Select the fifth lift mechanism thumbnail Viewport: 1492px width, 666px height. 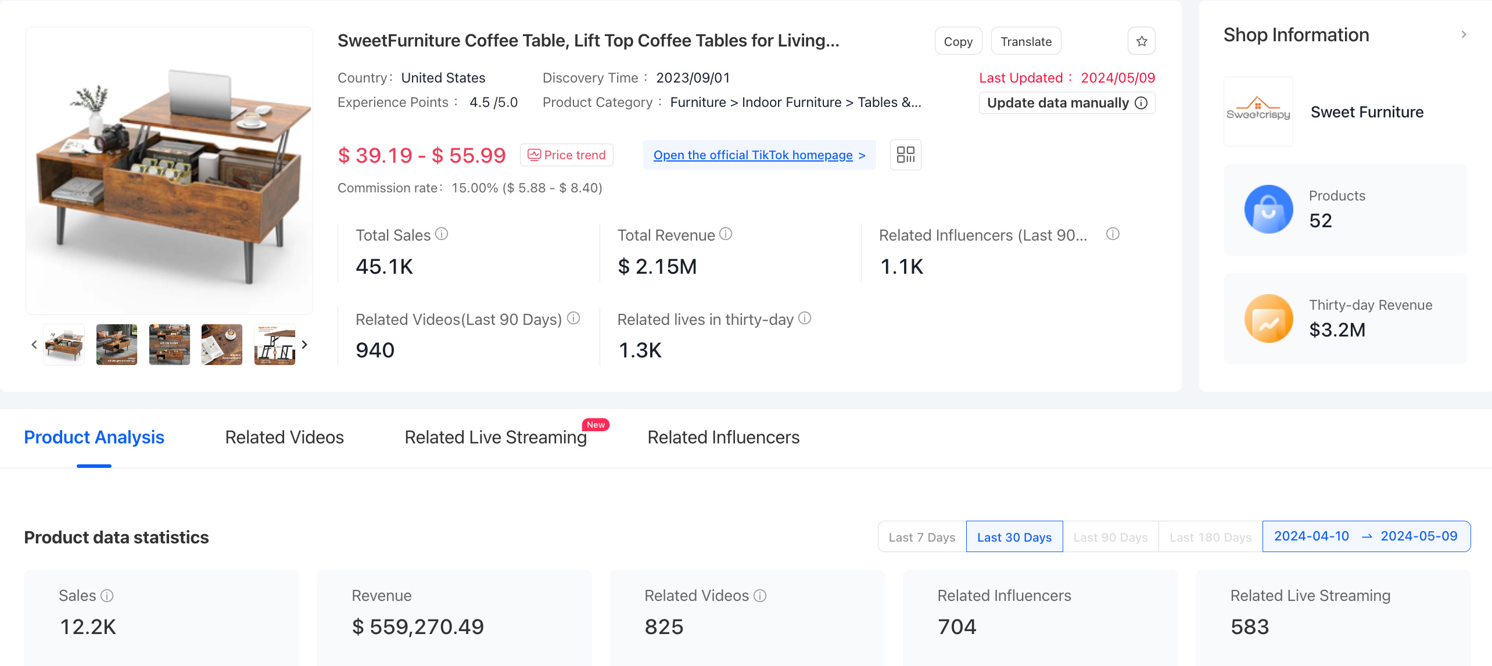tap(275, 345)
